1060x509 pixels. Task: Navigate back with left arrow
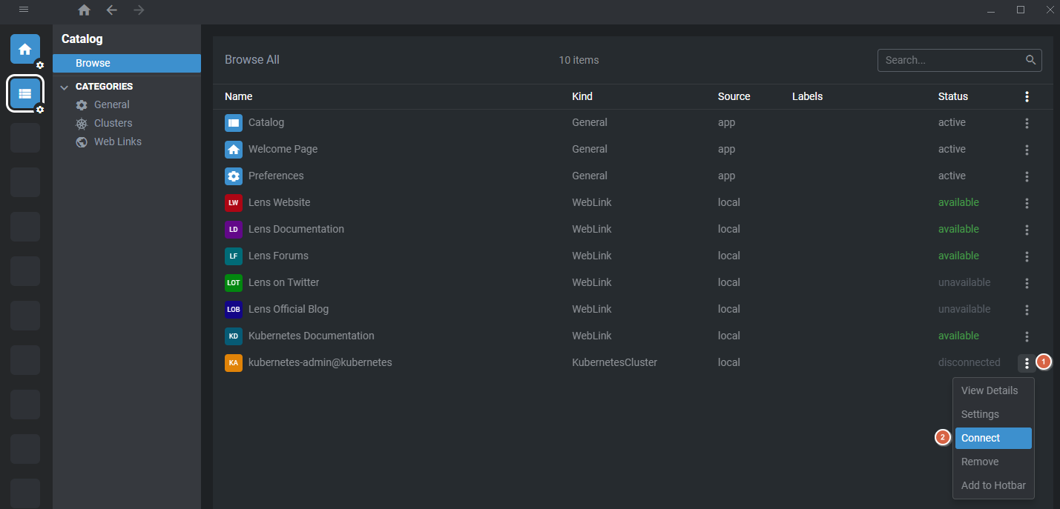[x=111, y=10]
